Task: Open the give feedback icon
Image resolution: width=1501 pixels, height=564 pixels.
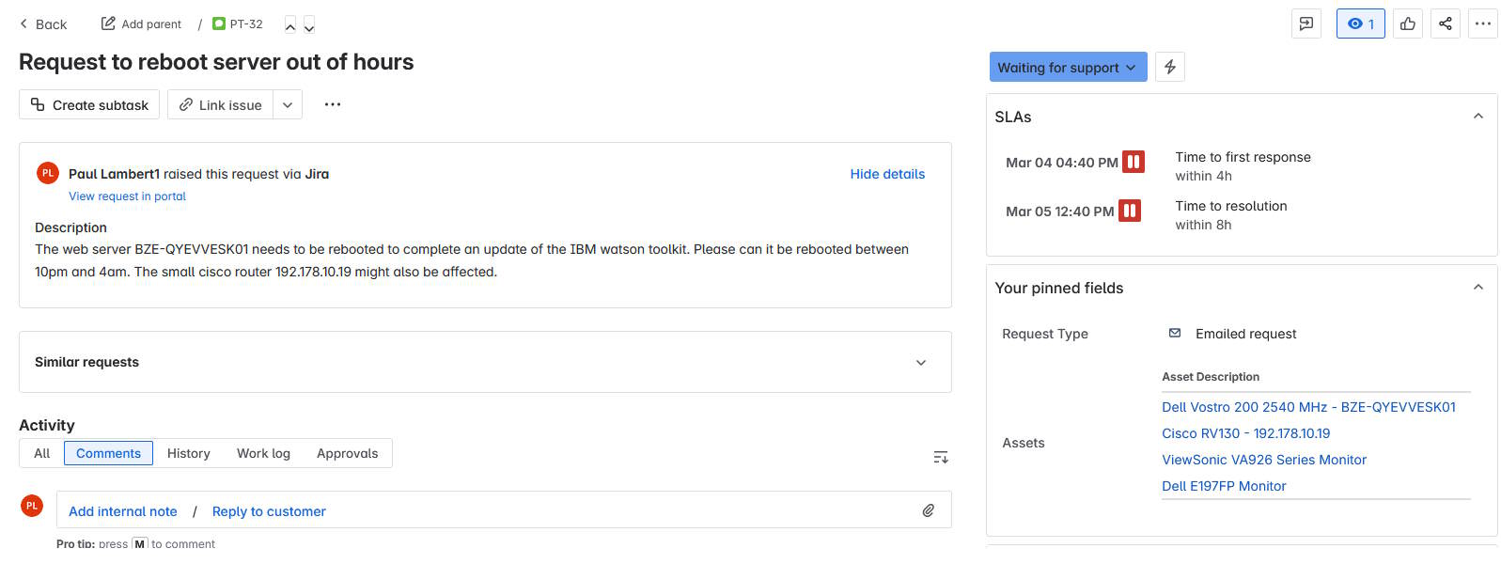Action: [1306, 23]
